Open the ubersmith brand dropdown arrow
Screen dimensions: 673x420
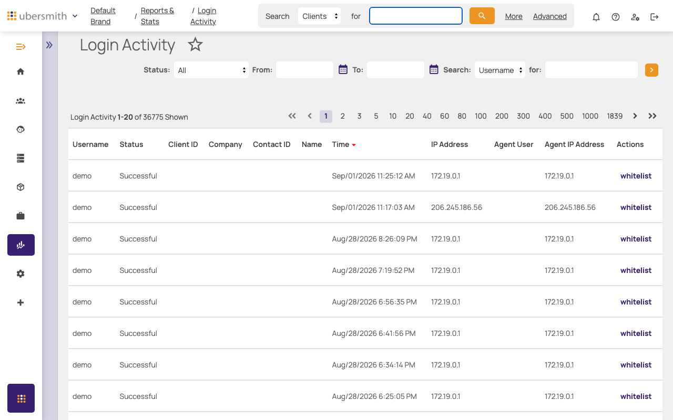[75, 16]
